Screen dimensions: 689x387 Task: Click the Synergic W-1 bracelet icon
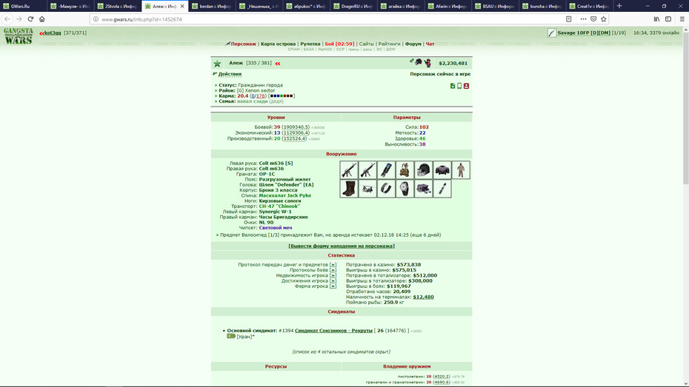(x=386, y=189)
